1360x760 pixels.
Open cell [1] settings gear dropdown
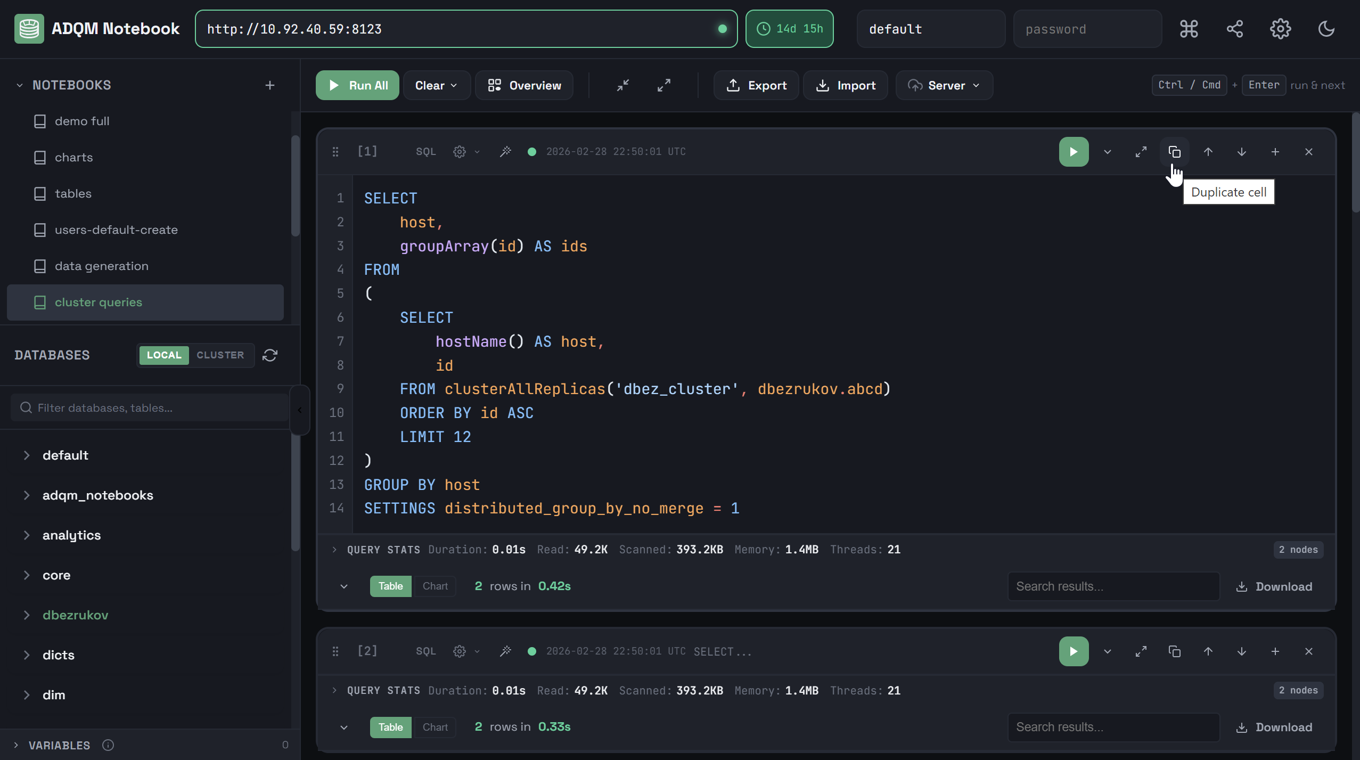[x=466, y=152]
